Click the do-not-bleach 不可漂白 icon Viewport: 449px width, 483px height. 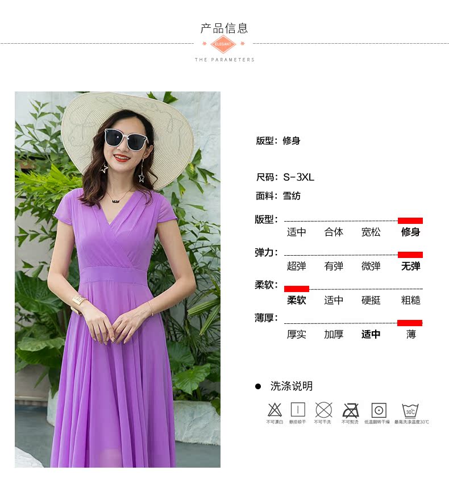(x=275, y=410)
